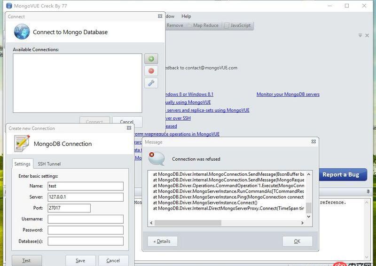Open the operations in MongoVUE MapReduce link
376x266 pixels.
[177, 134]
